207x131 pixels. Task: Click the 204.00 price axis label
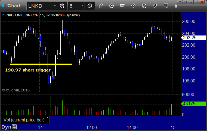coord(189,33)
